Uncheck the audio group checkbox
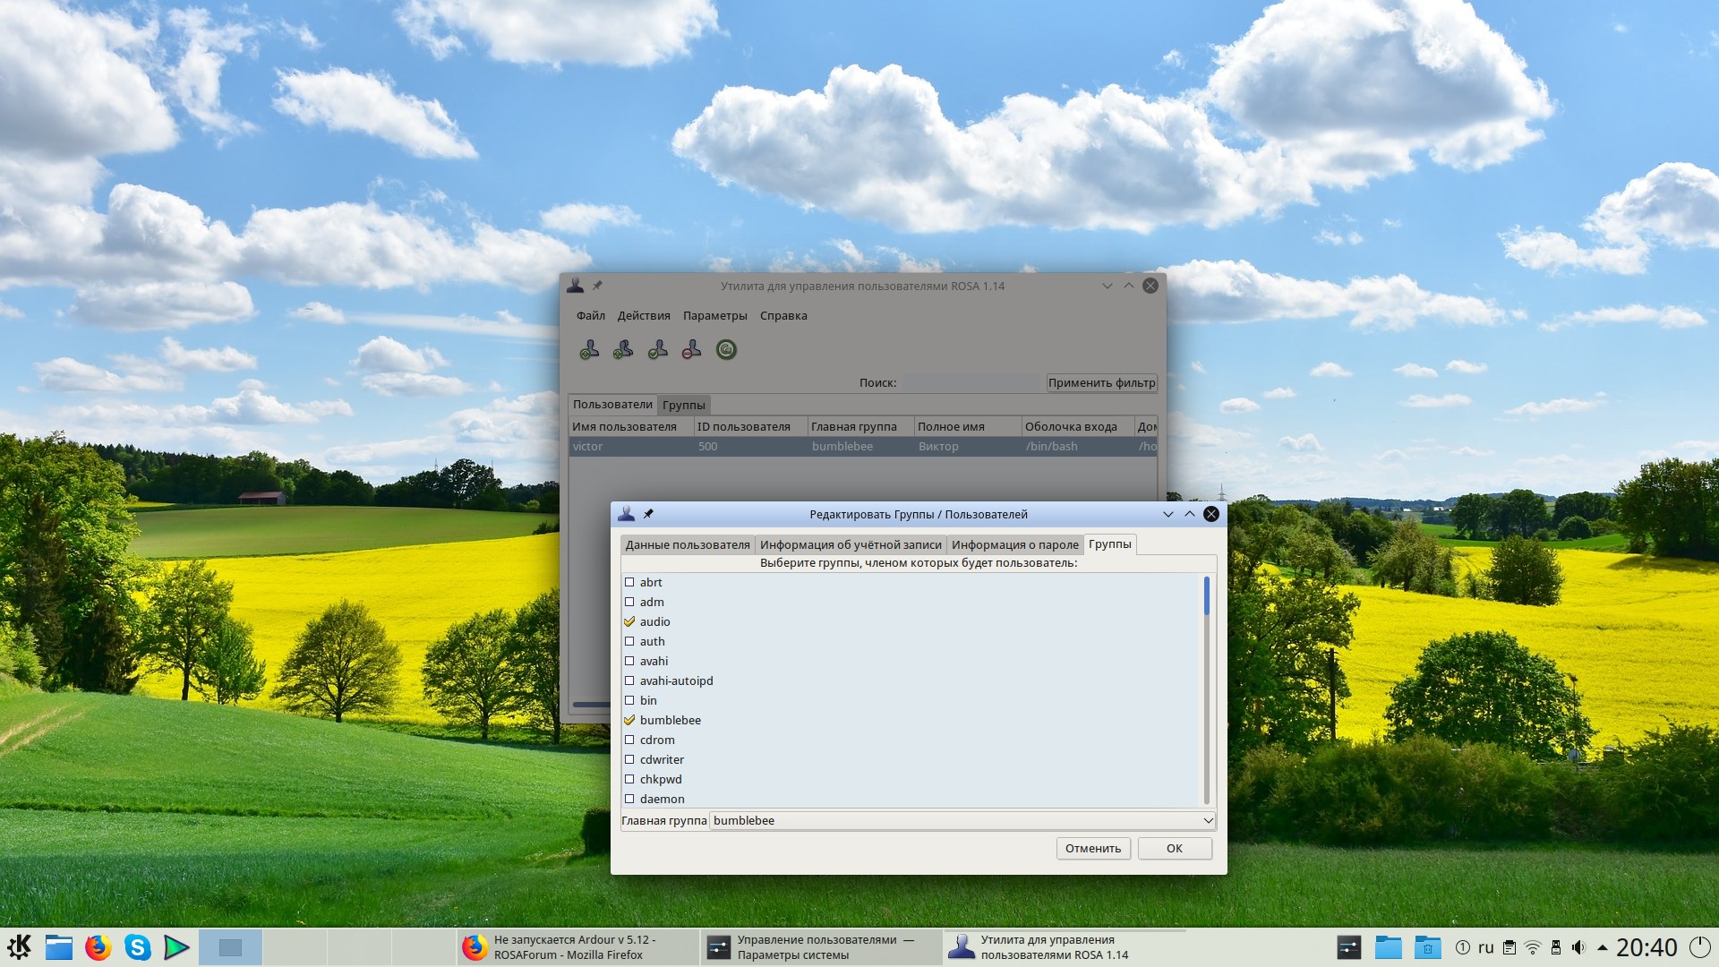The image size is (1719, 967). (629, 621)
